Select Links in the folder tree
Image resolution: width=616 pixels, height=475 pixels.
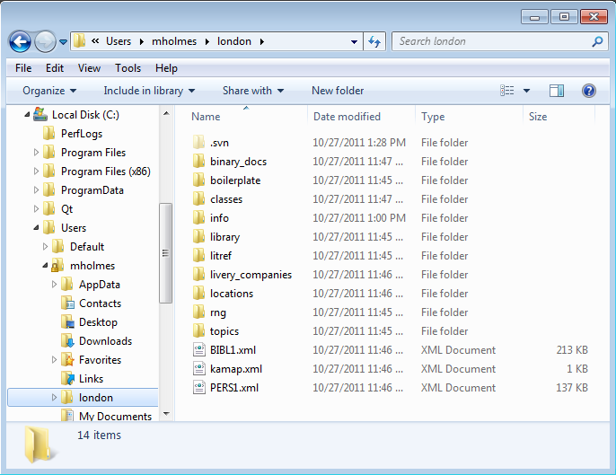click(92, 379)
